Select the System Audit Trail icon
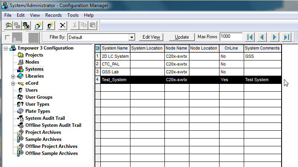 [x=20, y=118]
